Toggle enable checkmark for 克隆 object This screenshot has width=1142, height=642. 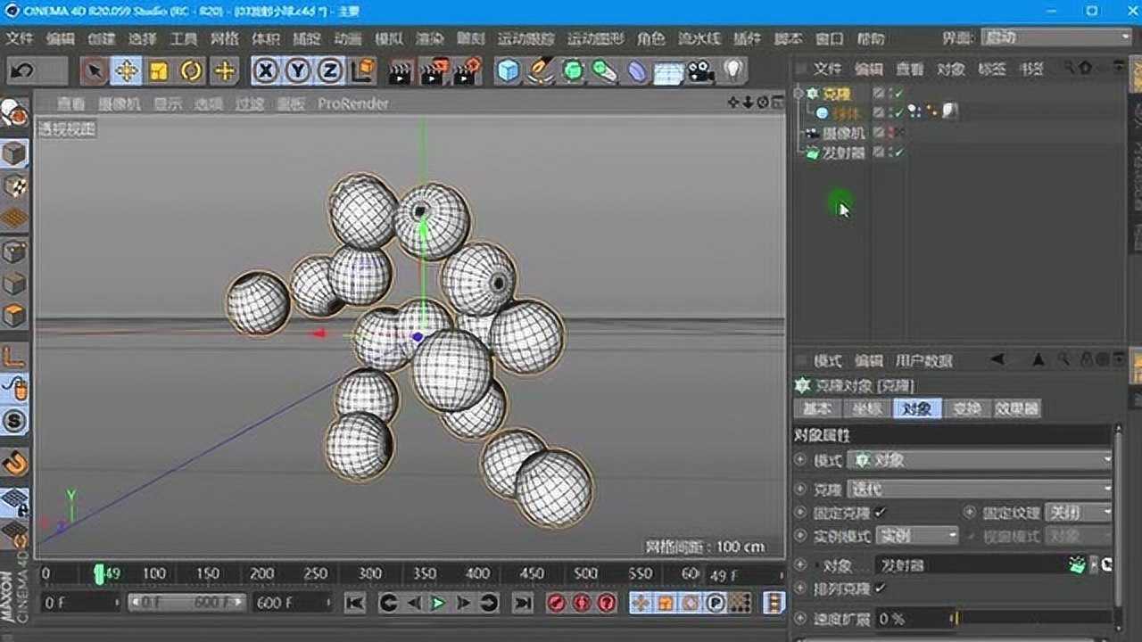898,93
